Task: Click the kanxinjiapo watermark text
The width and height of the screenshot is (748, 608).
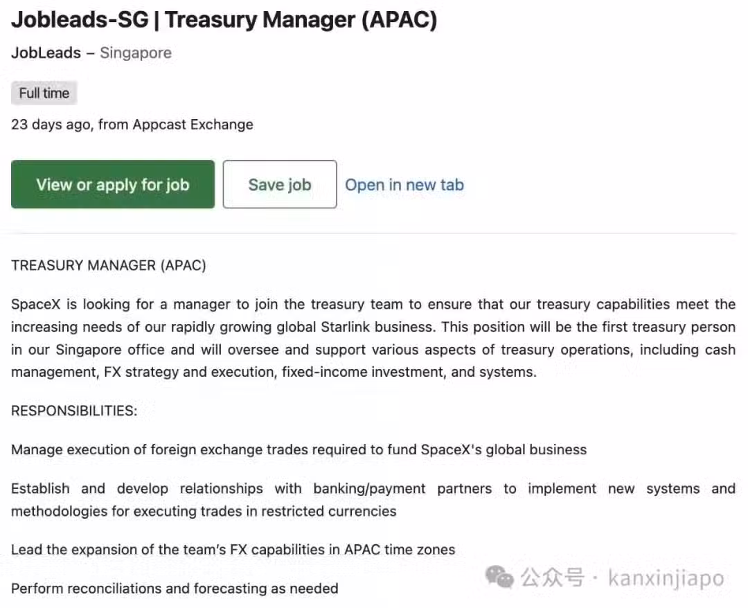Action: click(x=666, y=578)
